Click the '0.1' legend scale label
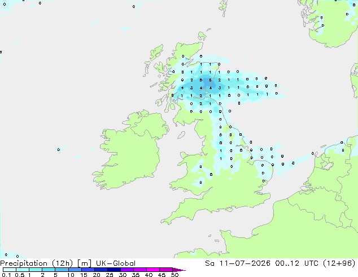This screenshot has height=277, width=358. (x=6, y=275)
